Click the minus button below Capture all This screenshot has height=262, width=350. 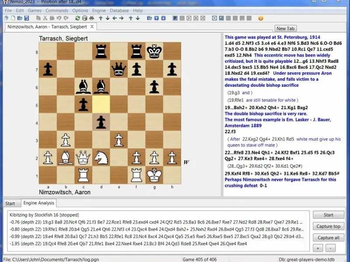coord(330,248)
